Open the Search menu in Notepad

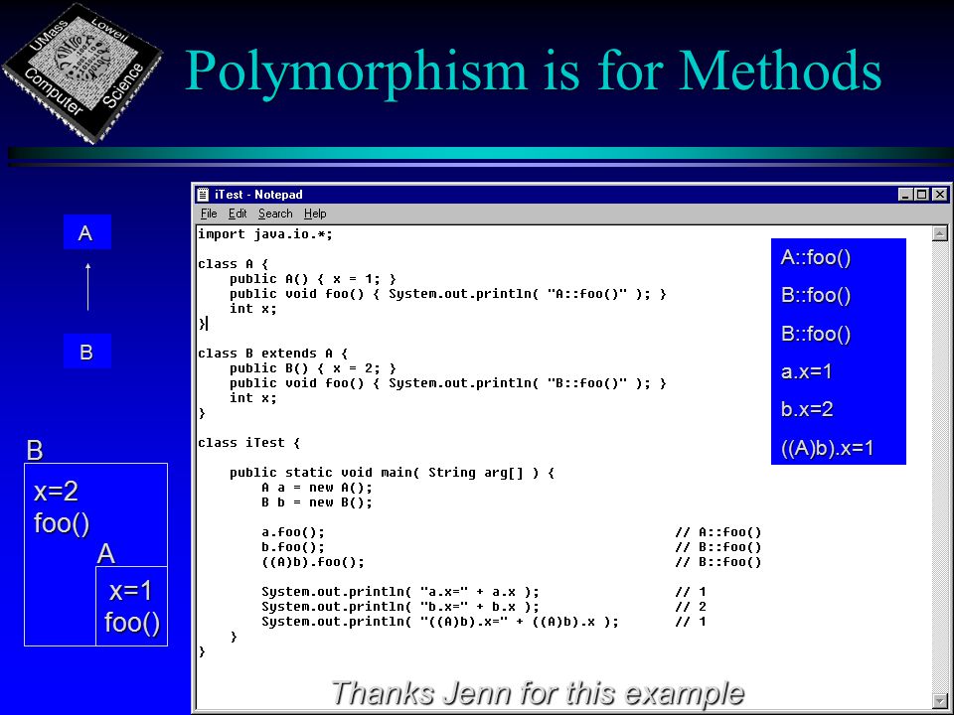[275, 214]
